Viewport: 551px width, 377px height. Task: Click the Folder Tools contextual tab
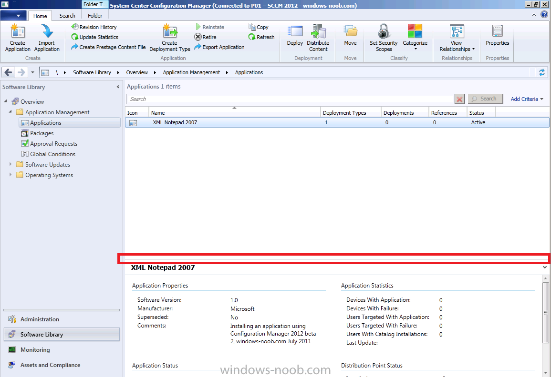pyautogui.click(x=95, y=5)
